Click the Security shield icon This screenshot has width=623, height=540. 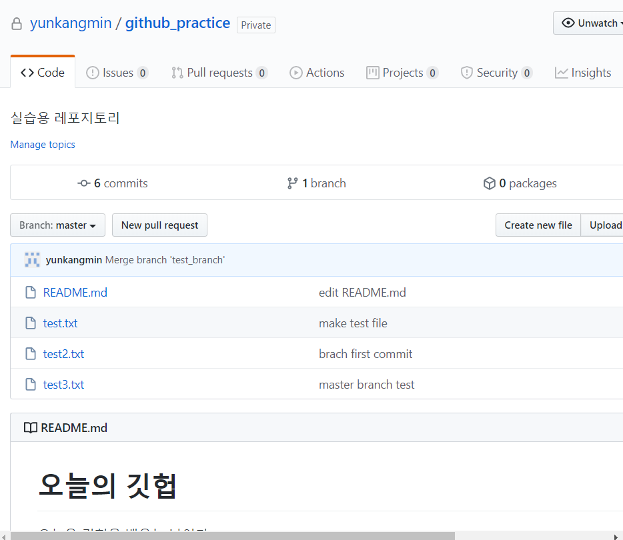click(x=467, y=73)
